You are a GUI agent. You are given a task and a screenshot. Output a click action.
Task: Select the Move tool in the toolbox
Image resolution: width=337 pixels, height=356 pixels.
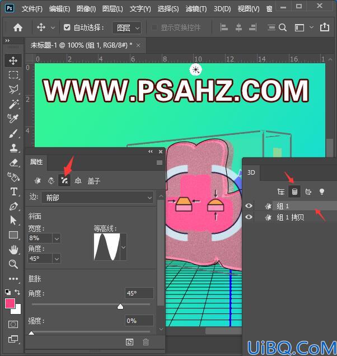pos(13,60)
